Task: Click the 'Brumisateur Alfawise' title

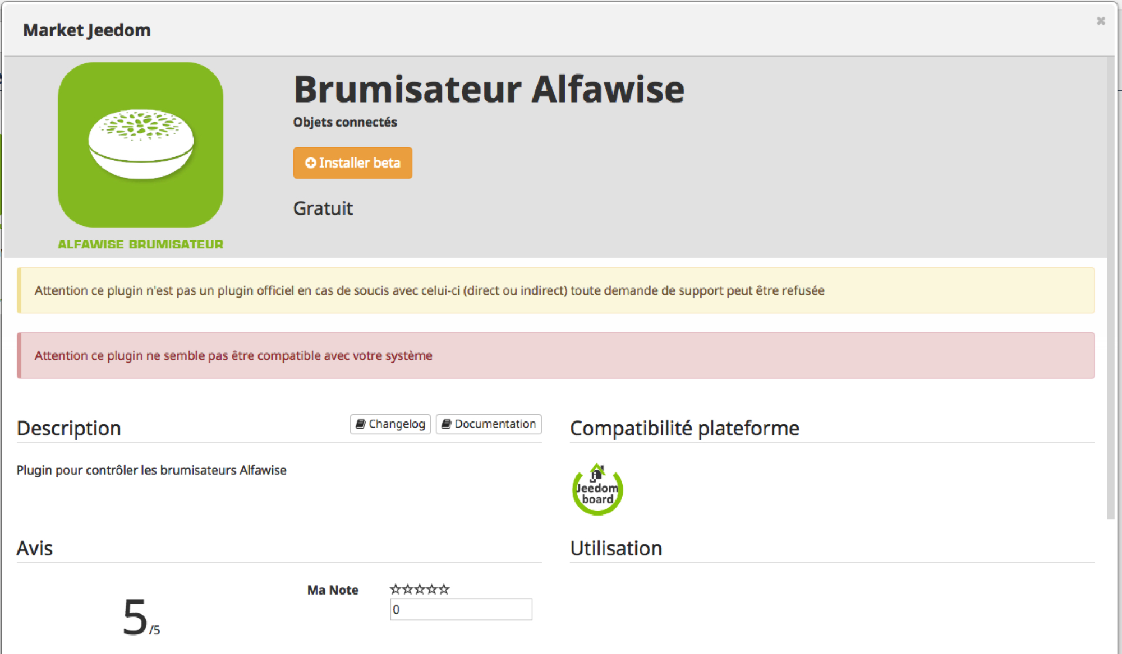Action: coord(489,89)
